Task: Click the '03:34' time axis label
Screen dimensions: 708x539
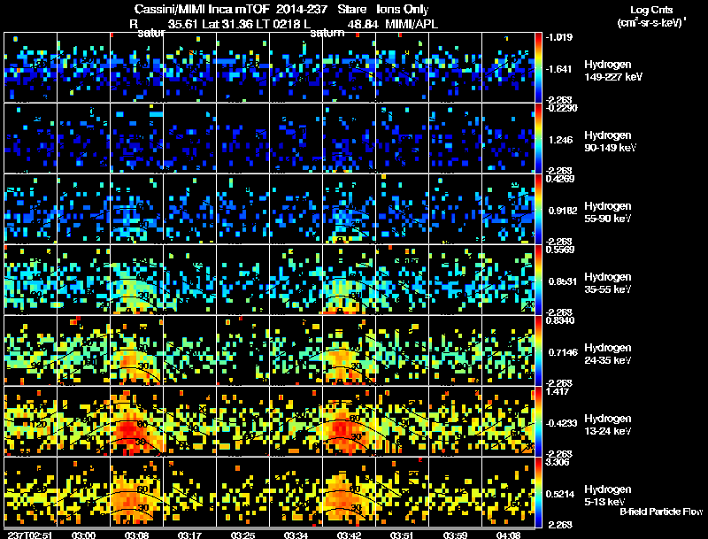Action: pos(296,535)
